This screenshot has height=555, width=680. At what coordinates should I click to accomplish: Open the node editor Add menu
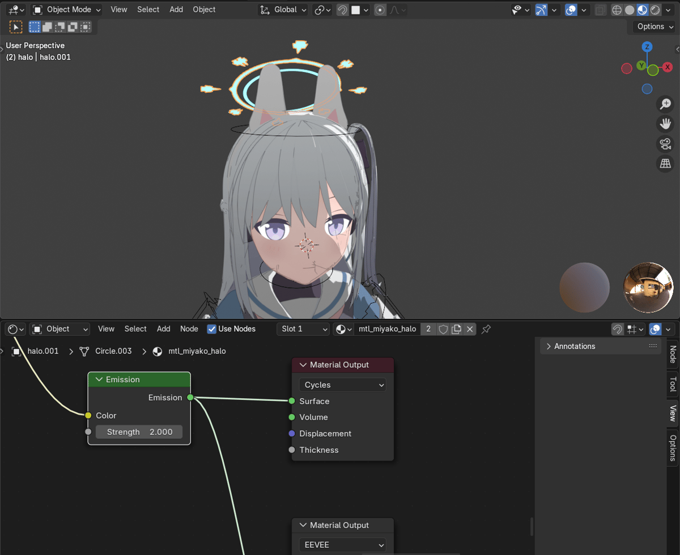[x=164, y=329]
